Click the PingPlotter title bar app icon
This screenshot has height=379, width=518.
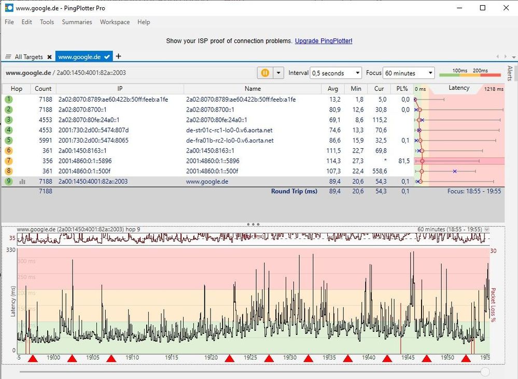point(9,8)
